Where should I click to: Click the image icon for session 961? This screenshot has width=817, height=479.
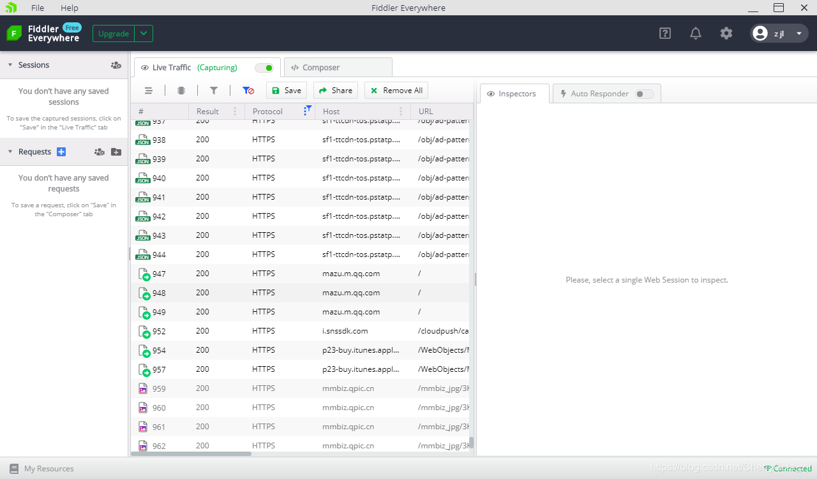[143, 427]
